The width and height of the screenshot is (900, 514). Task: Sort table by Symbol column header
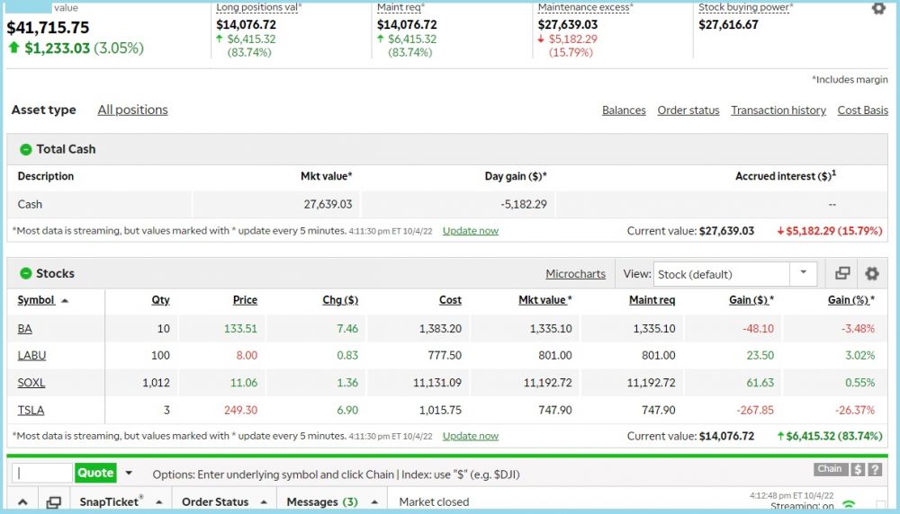36,300
